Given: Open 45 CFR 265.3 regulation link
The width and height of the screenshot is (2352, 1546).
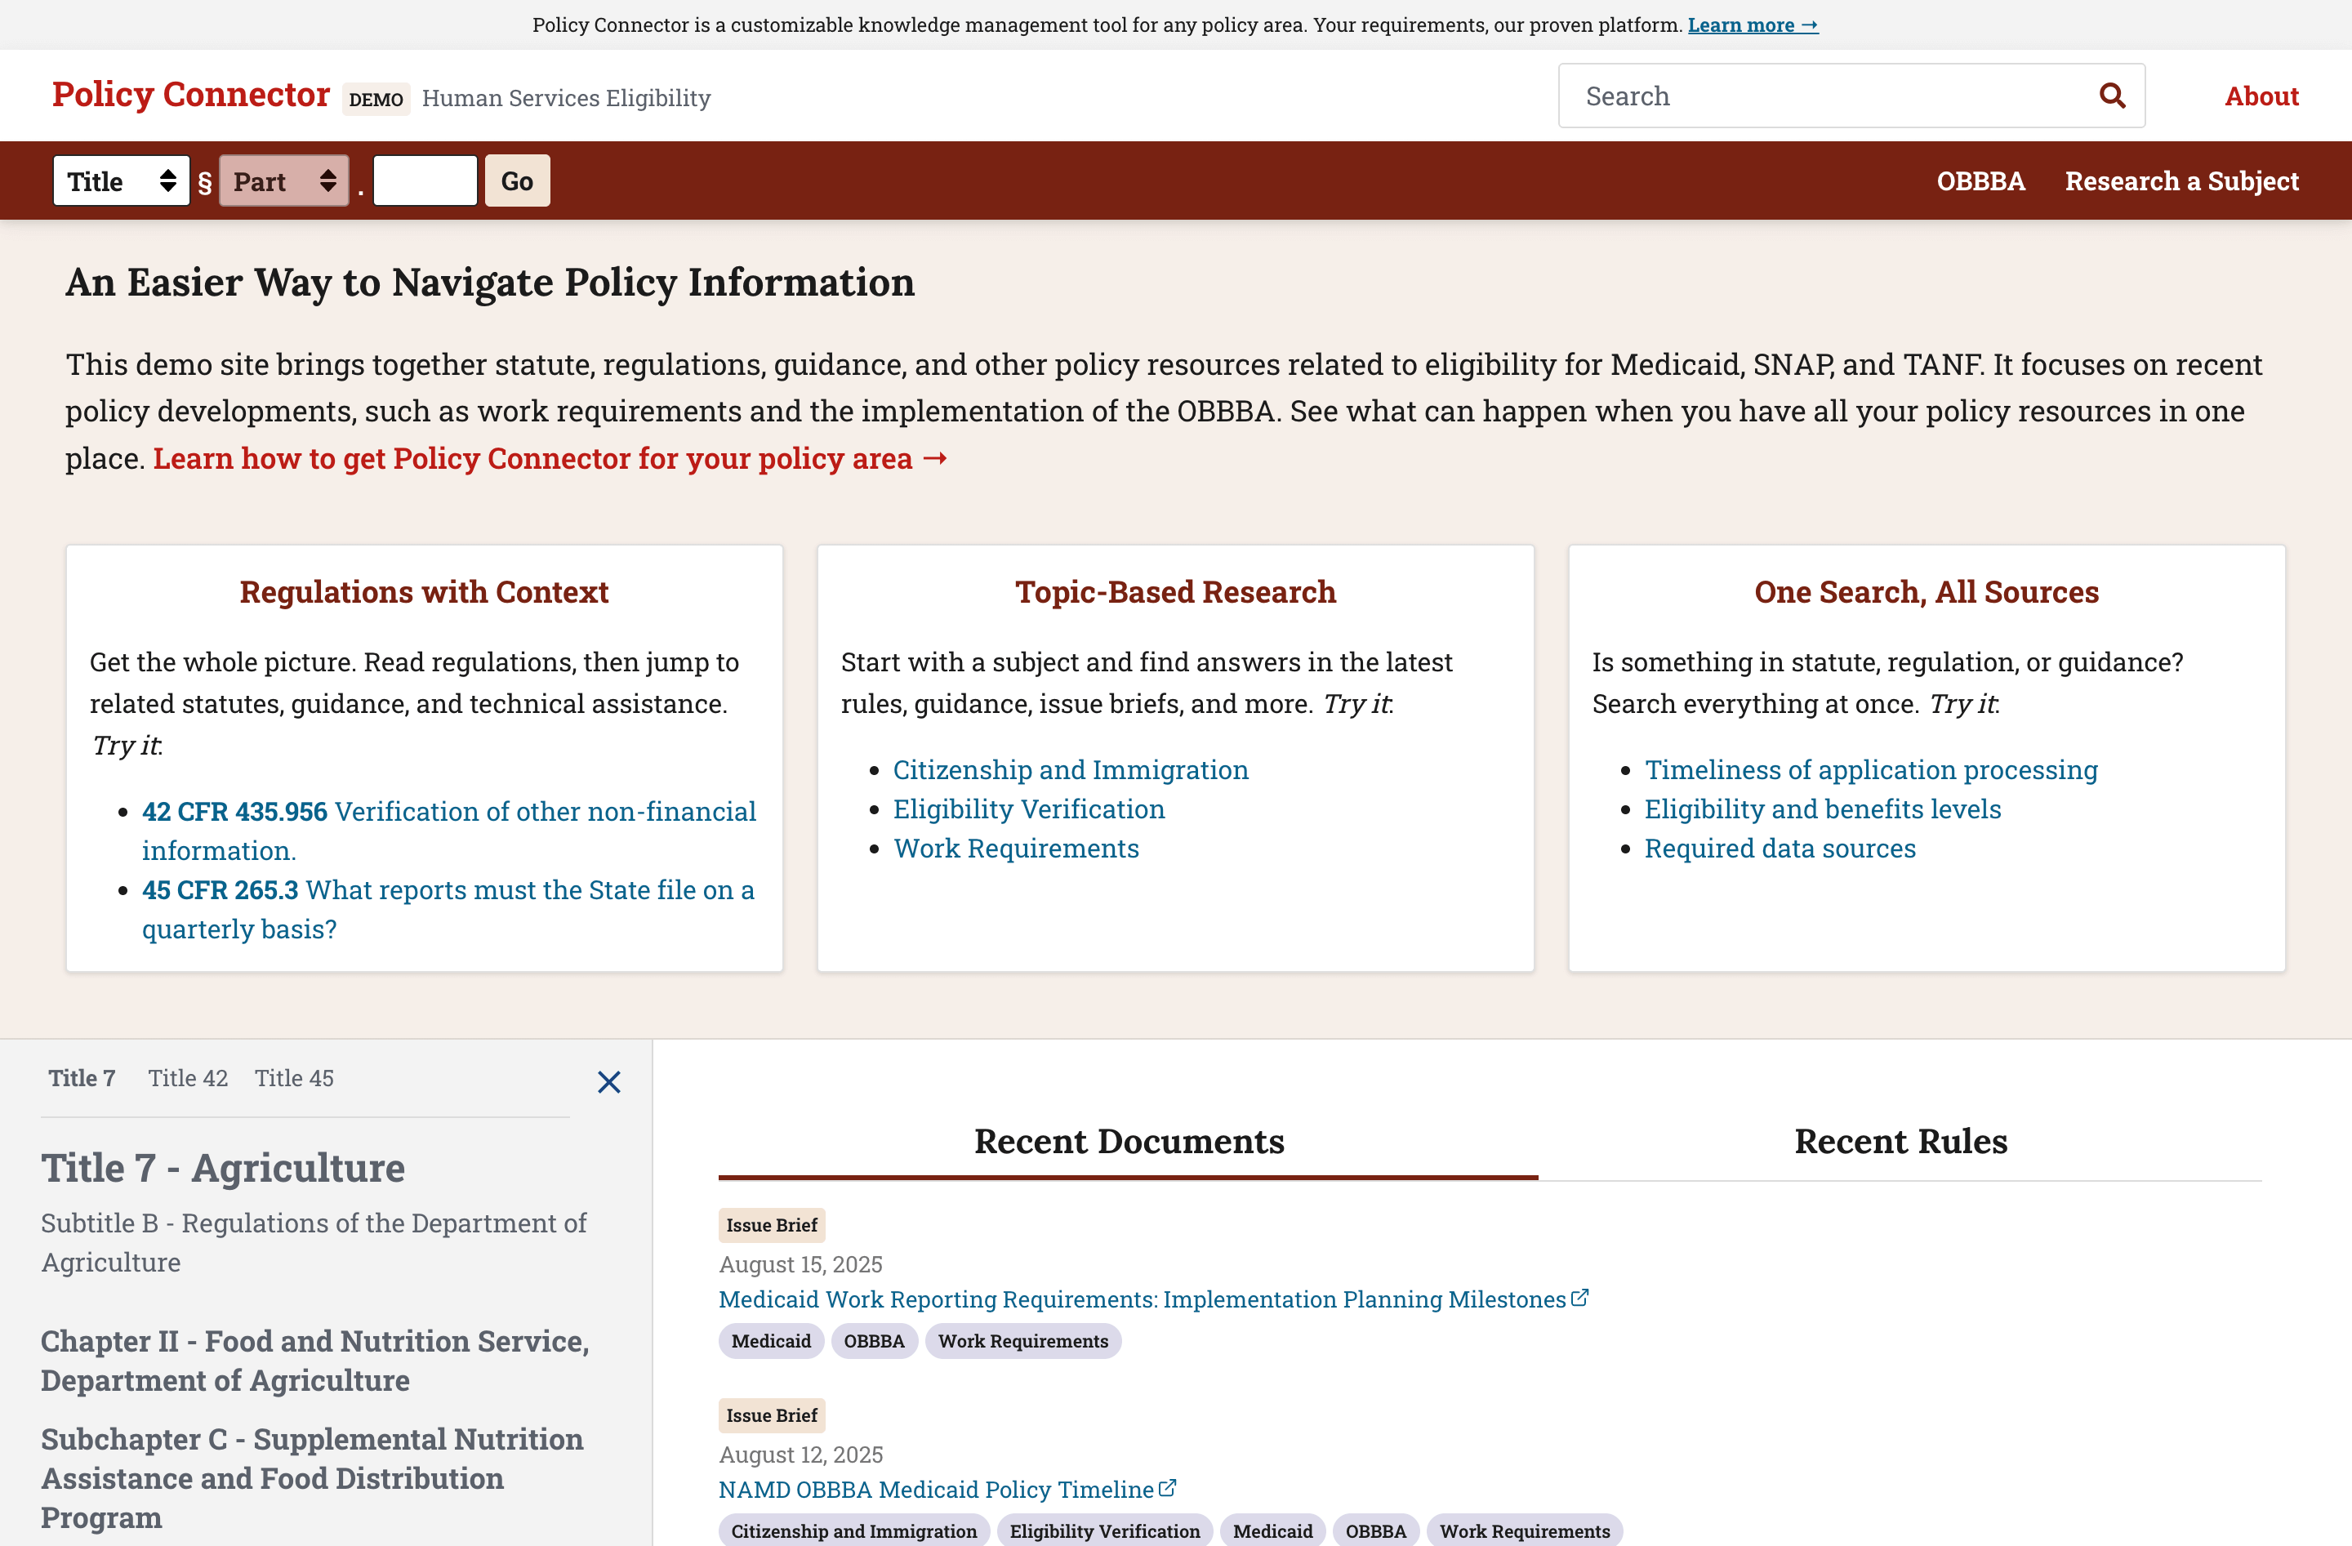Looking at the screenshot, I should [448, 910].
